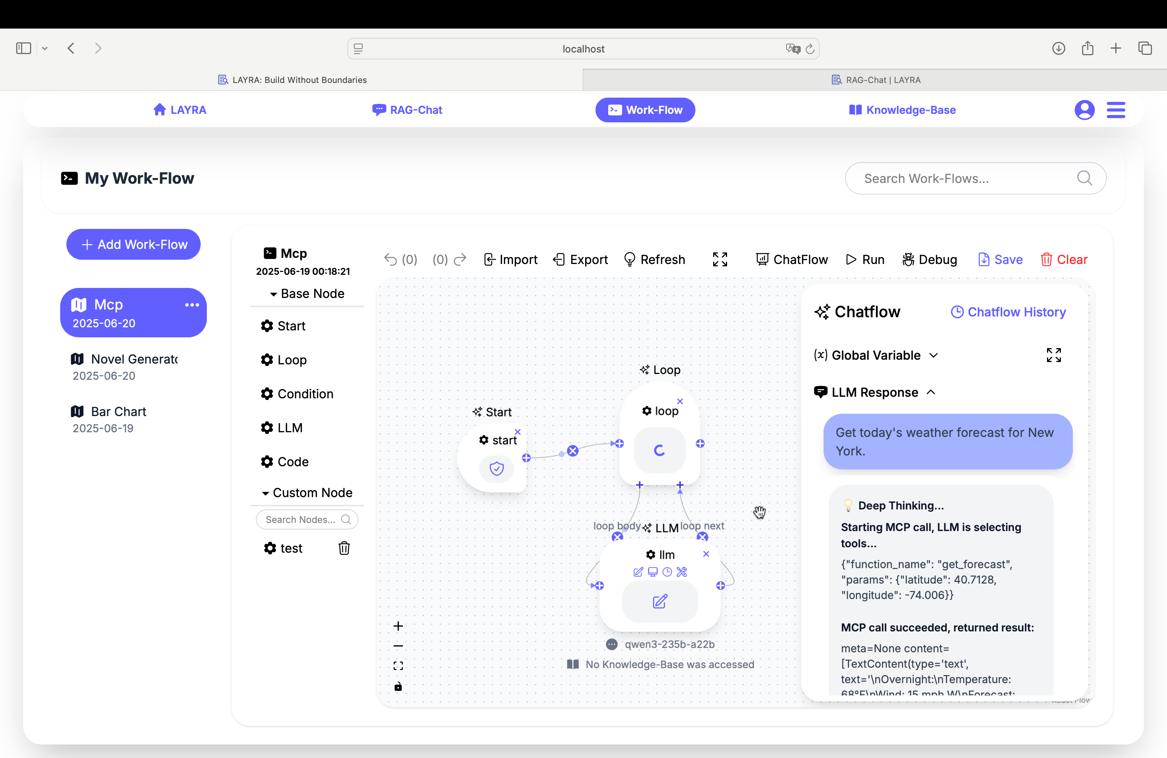Switch to the Knowledge-Base tab
1167x758 pixels.
(x=902, y=110)
